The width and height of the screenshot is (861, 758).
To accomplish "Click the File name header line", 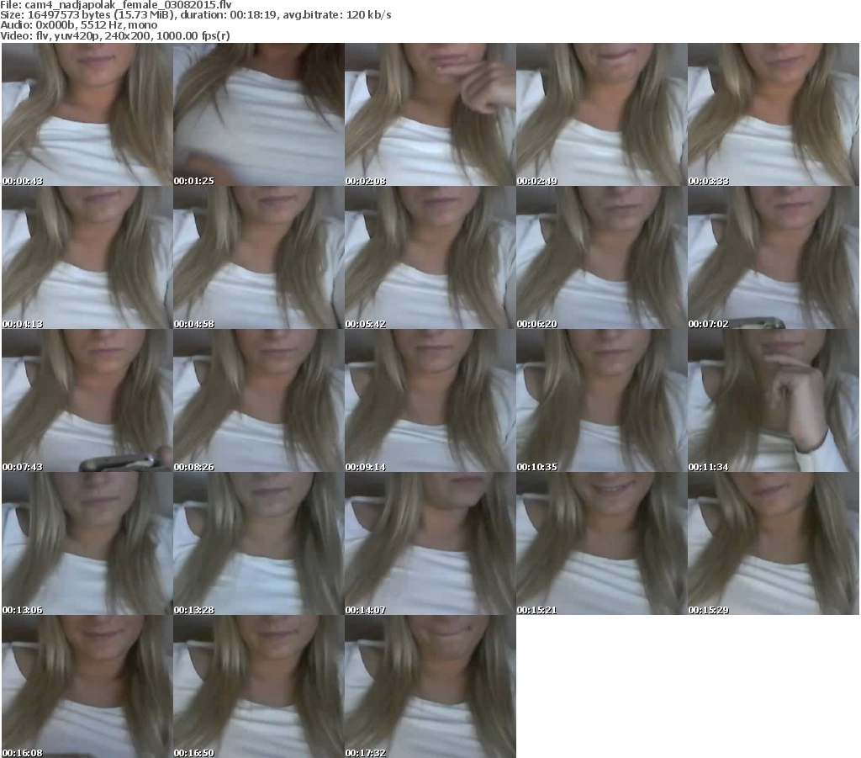I will pyautogui.click(x=116, y=4).
